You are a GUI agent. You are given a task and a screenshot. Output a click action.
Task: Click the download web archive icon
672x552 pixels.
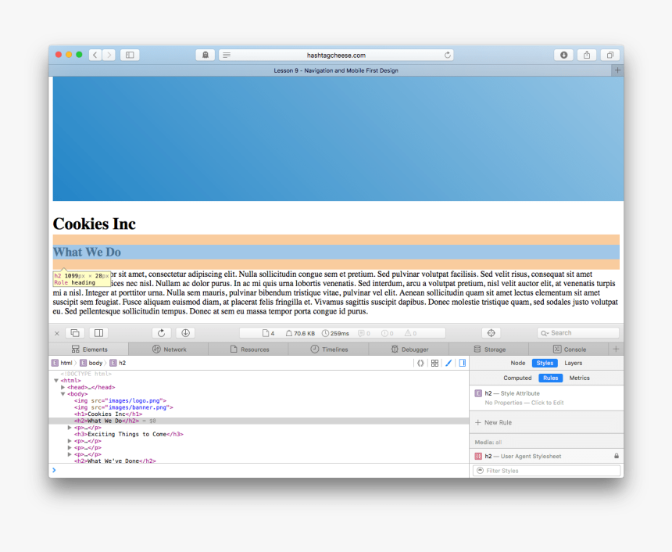(184, 333)
